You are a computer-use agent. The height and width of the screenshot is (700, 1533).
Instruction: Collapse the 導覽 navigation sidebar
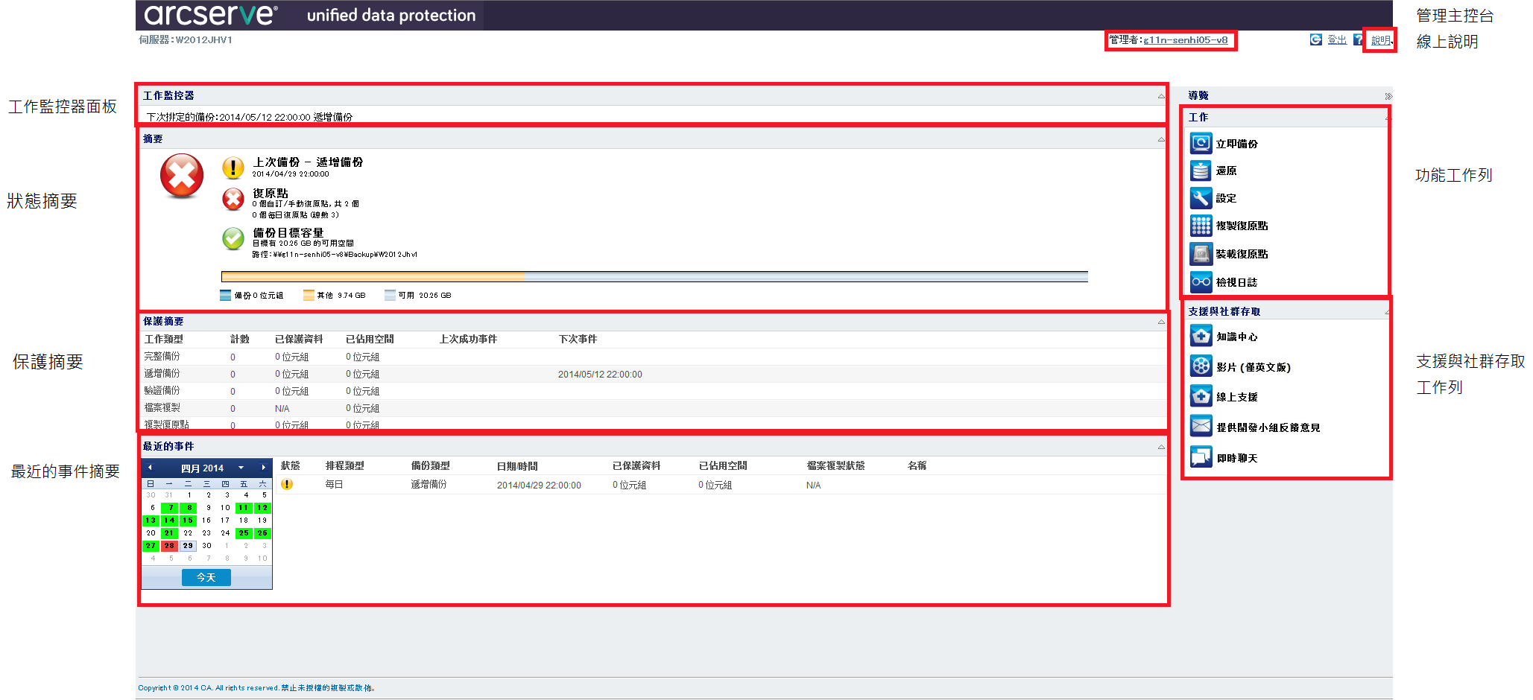pyautogui.click(x=1388, y=96)
